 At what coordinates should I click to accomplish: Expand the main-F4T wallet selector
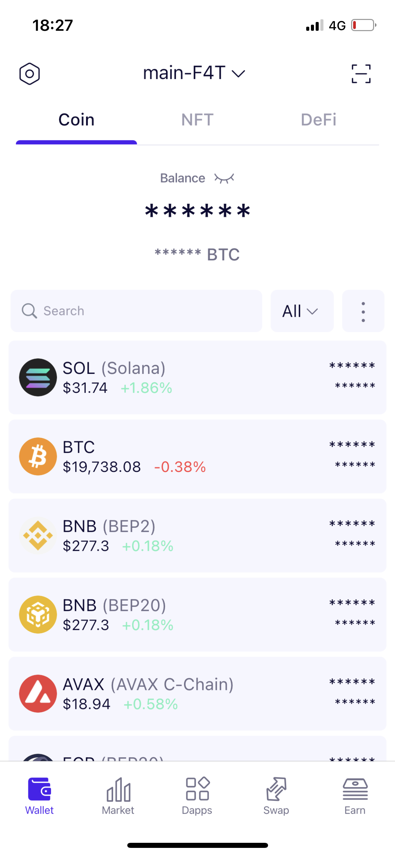pyautogui.click(x=194, y=73)
